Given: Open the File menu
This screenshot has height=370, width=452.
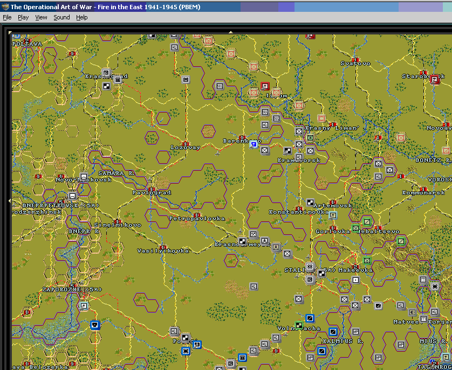Looking at the screenshot, I should [x=7, y=17].
